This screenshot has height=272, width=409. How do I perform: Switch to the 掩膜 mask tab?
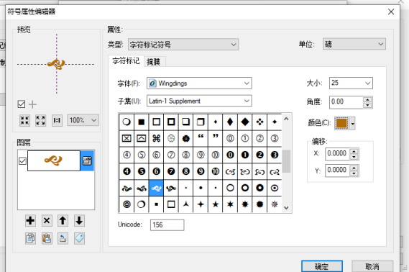[153, 62]
